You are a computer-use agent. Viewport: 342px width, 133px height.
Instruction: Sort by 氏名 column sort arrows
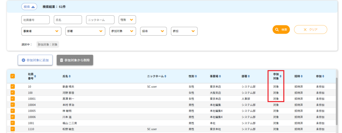[69, 76]
